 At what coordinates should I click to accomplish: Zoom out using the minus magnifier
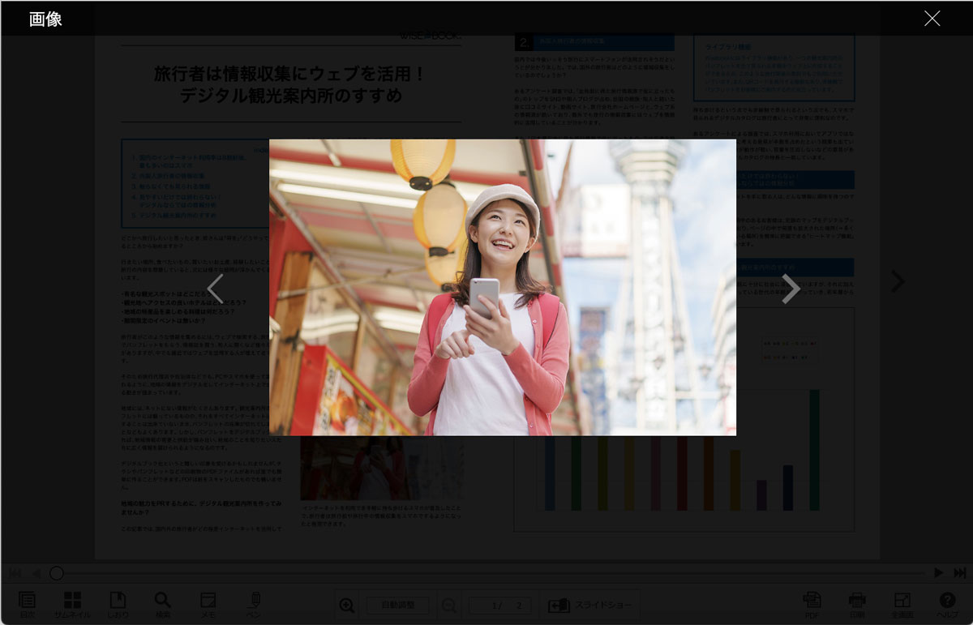448,605
